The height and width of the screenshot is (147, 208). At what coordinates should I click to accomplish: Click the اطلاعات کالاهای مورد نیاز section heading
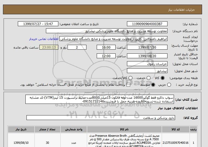coord(178,108)
